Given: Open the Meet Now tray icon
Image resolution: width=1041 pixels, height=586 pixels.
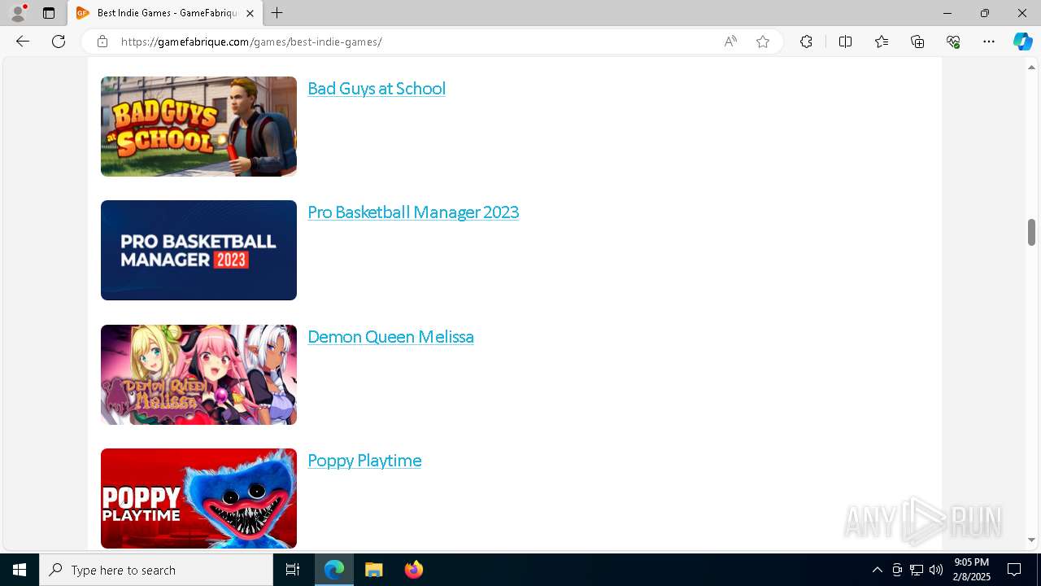Looking at the screenshot, I should click(x=897, y=570).
